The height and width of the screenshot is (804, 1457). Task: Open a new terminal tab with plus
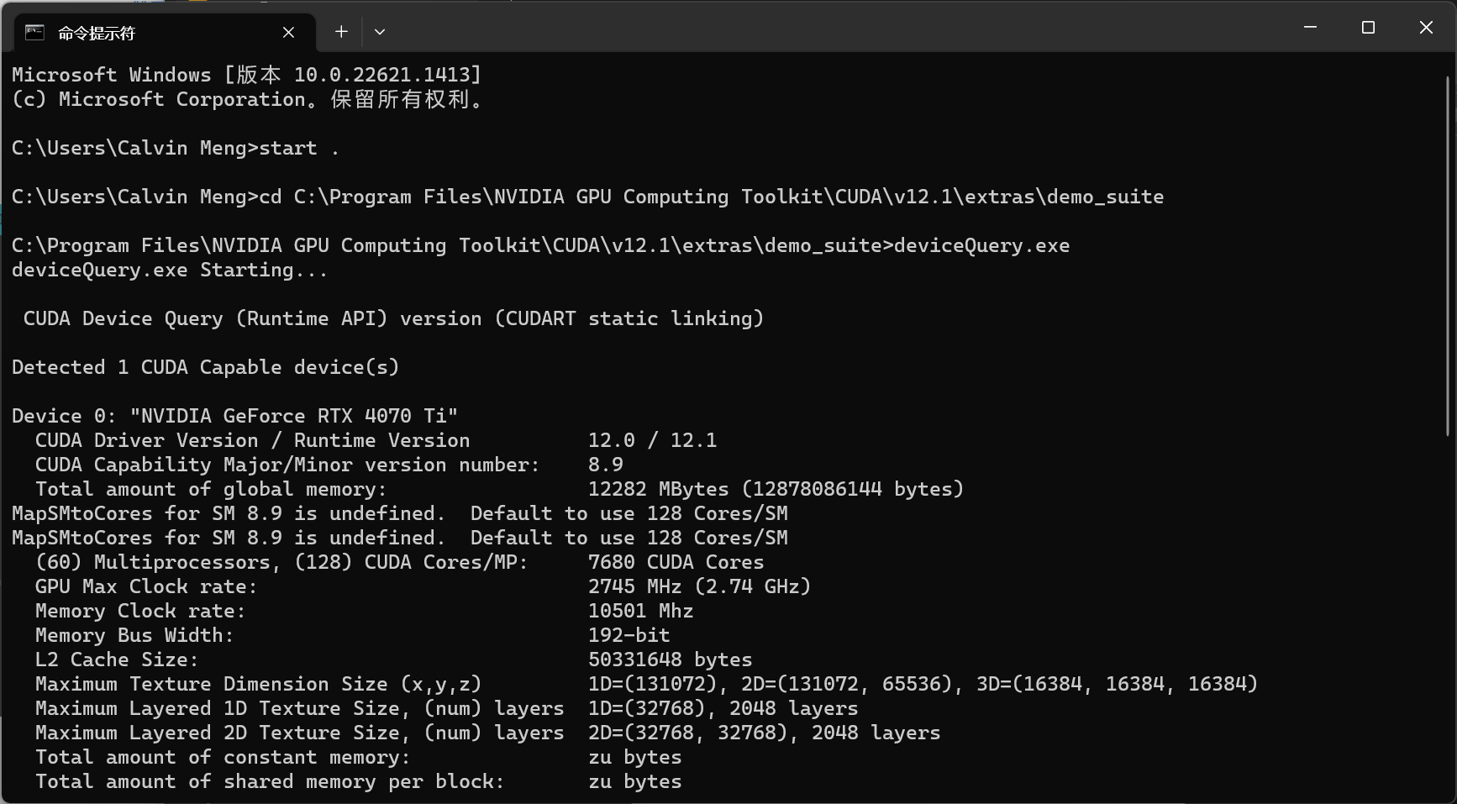click(341, 32)
